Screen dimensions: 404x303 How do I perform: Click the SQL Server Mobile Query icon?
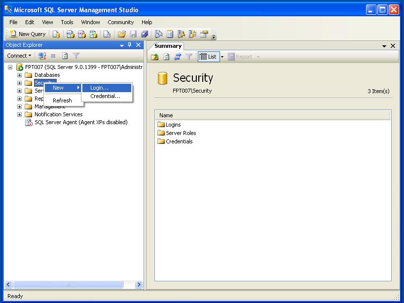107,34
